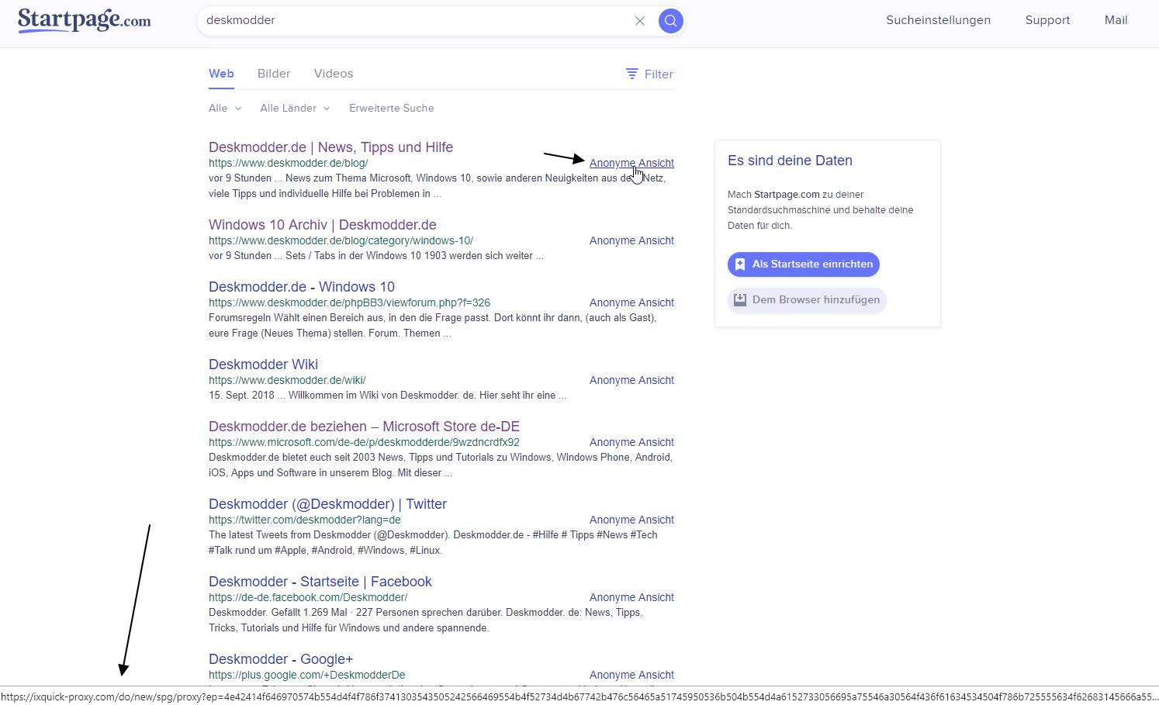
Task: Open result Deskmodder.de | News, Tipps und Hilfe
Action: click(330, 147)
